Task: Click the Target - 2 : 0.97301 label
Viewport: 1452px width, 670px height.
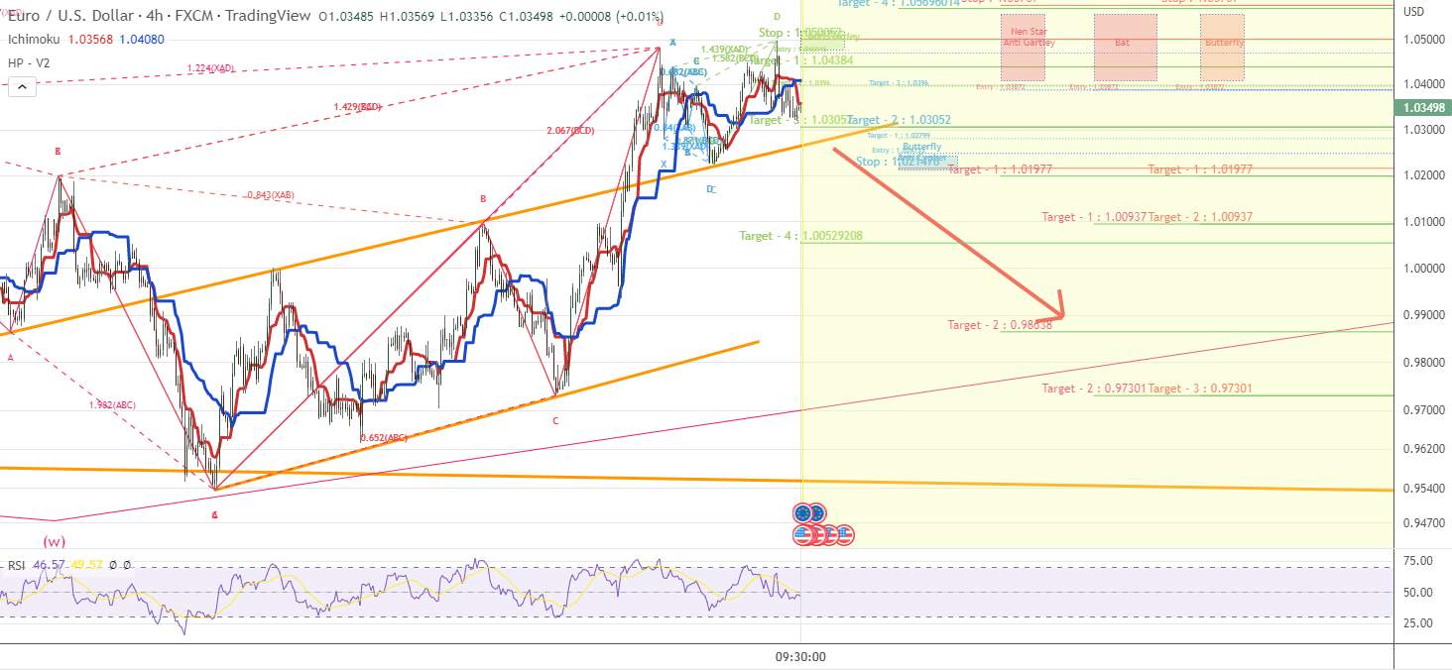Action: click(x=1094, y=389)
